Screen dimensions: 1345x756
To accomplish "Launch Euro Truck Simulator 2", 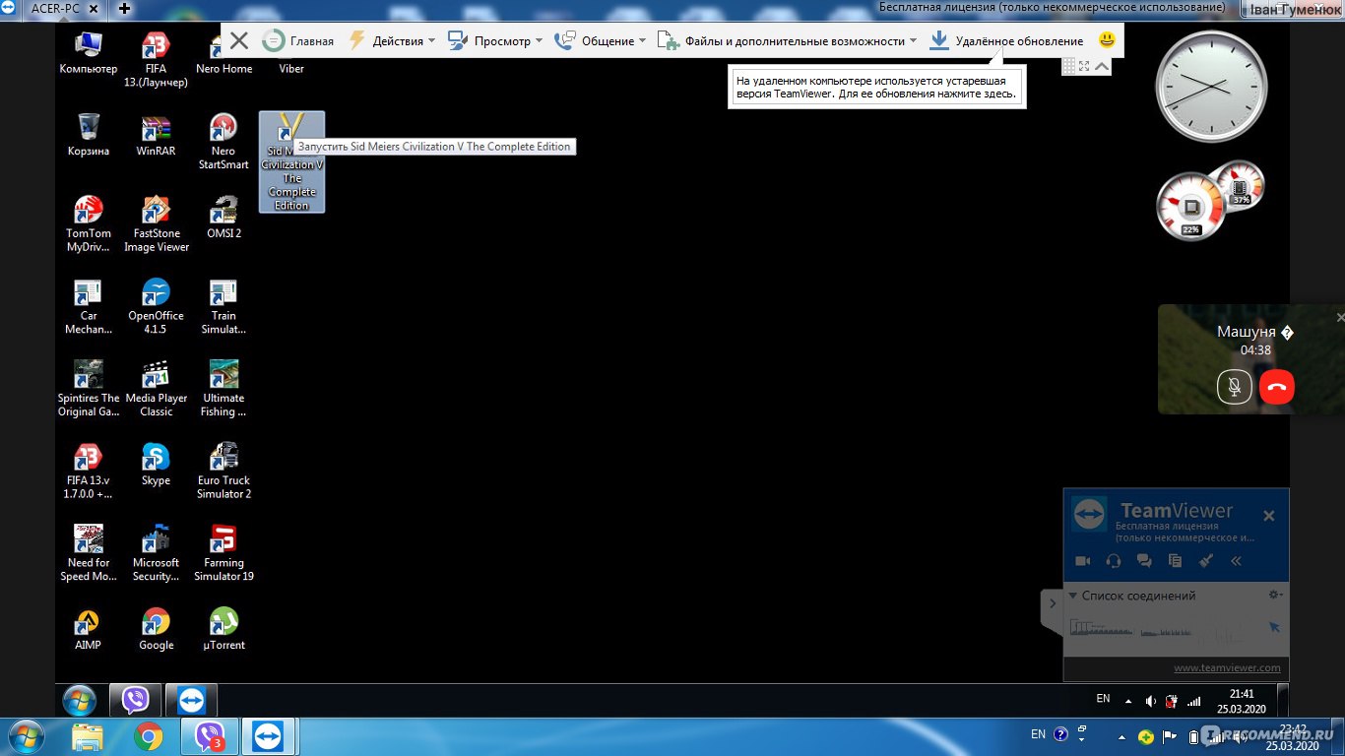I will pyautogui.click(x=224, y=472).
